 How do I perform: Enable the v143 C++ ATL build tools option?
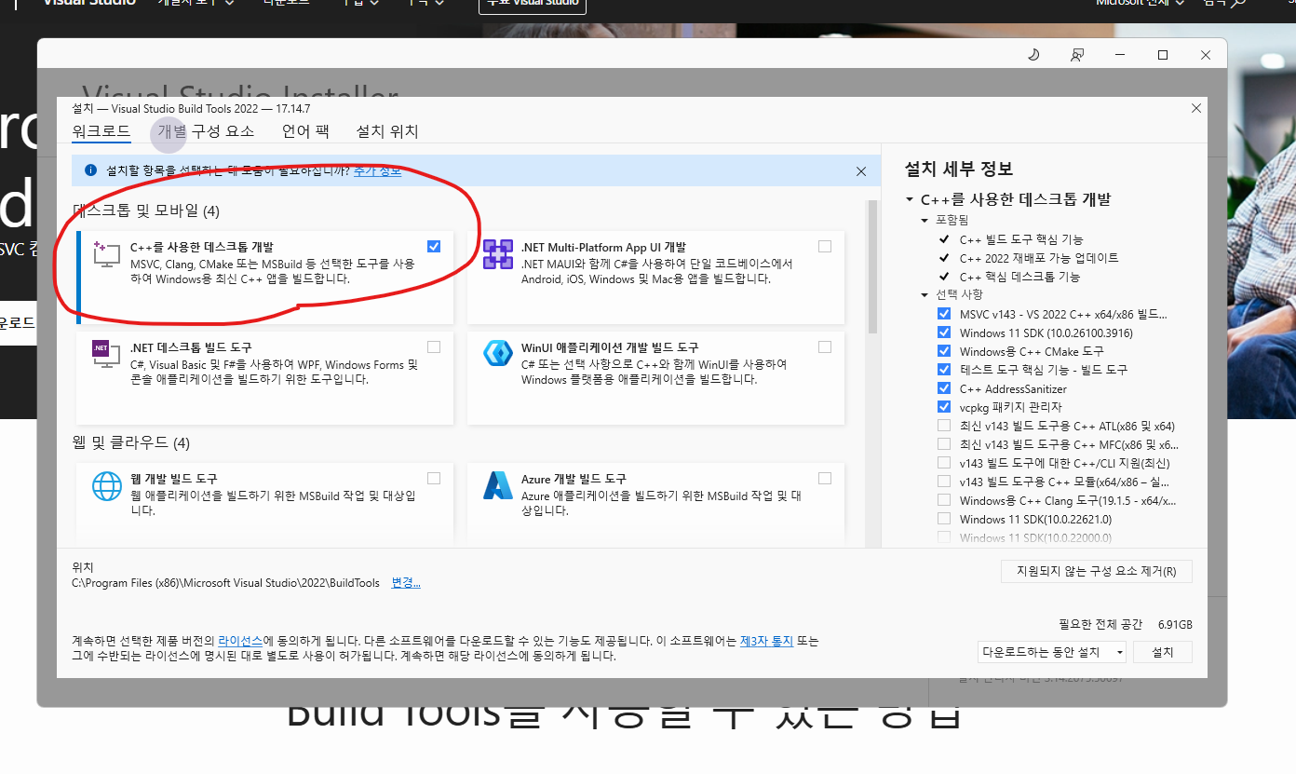tap(944, 426)
